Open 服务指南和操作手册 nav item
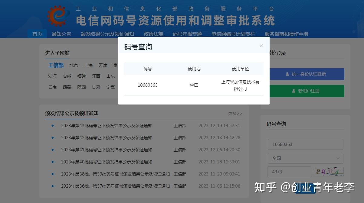364x203 pixels. coord(286,34)
